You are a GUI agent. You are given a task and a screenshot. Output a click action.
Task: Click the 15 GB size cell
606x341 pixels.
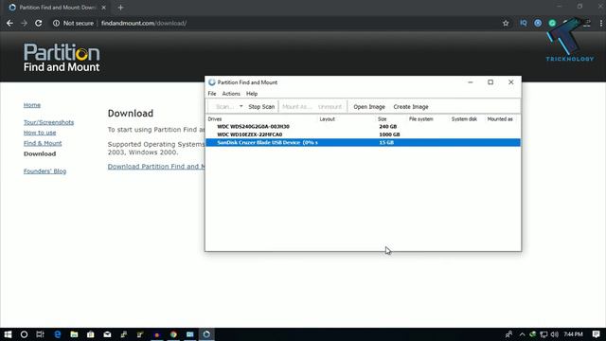[x=386, y=143]
